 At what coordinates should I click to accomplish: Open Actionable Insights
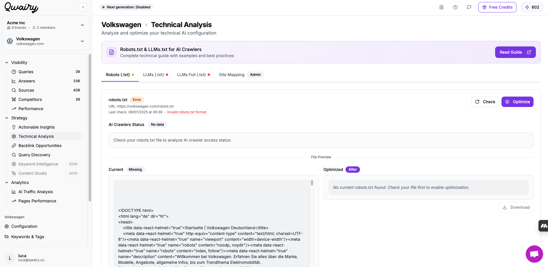(x=46, y=127)
